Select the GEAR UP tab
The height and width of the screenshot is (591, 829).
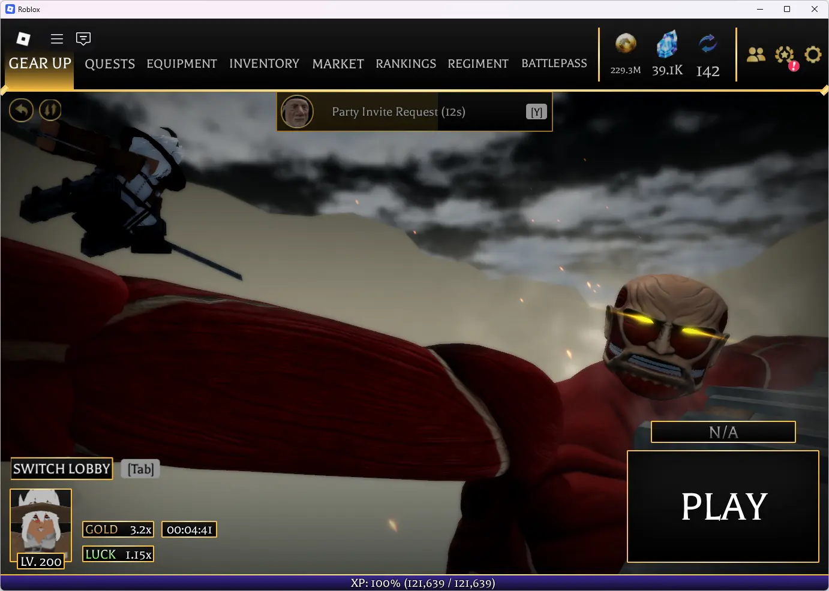coord(40,64)
